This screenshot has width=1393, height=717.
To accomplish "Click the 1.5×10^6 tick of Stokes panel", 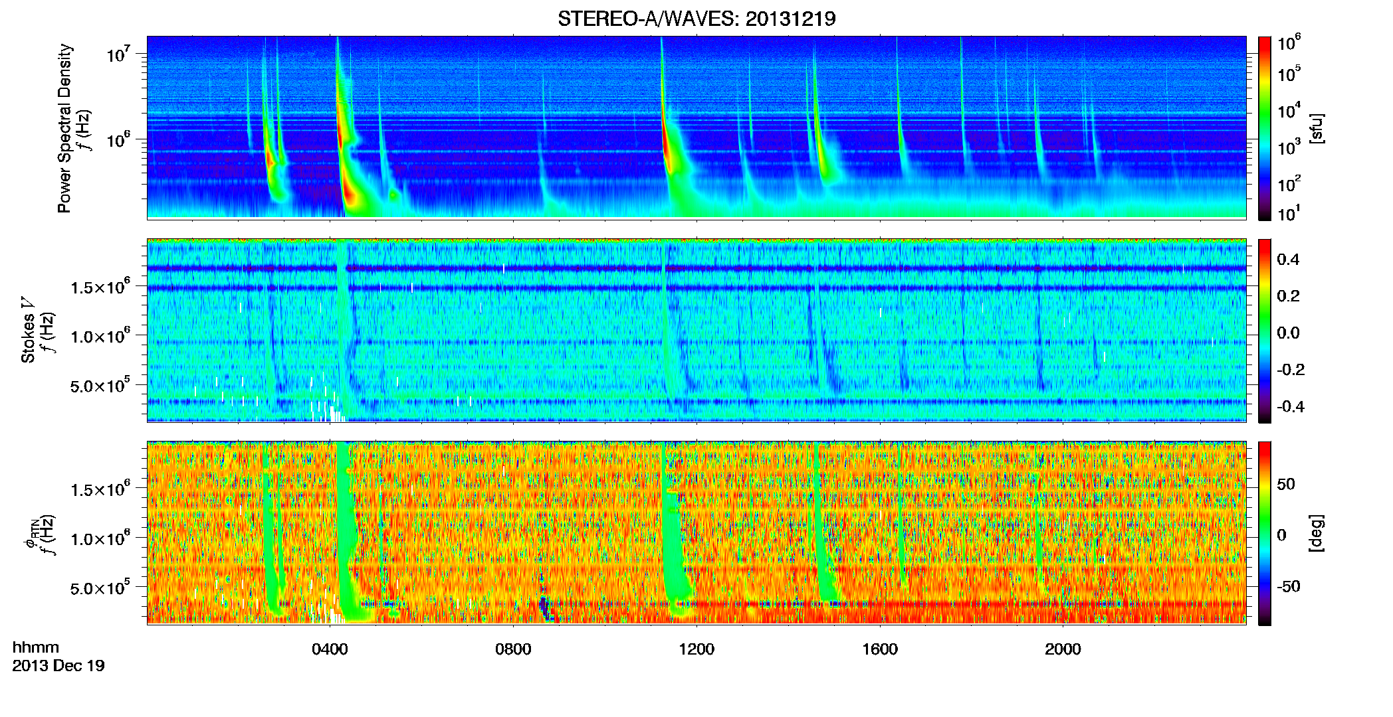I will (100, 286).
